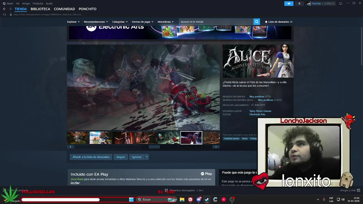Open Lista de deseados

[278, 22]
